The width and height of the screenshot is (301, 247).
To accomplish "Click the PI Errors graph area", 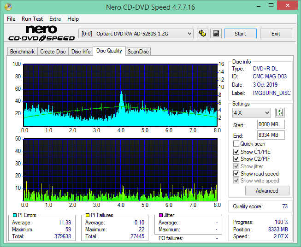I will click(x=120, y=95).
